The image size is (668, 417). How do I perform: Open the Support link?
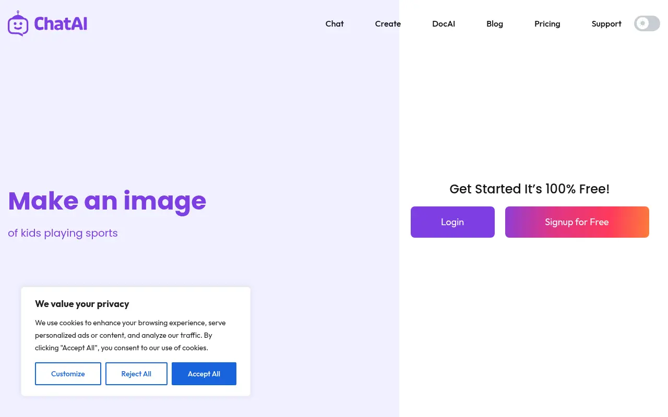click(x=606, y=24)
